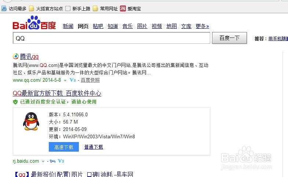Open the 访问最多 bookmark icon
The width and height of the screenshot is (288, 177).
[x=4, y=8]
